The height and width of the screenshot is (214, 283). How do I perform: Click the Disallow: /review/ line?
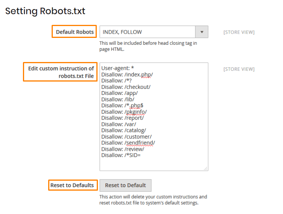(123, 149)
